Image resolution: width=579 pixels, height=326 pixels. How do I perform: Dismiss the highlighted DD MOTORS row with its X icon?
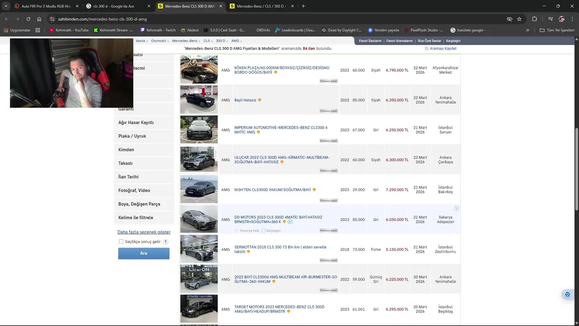point(456,208)
